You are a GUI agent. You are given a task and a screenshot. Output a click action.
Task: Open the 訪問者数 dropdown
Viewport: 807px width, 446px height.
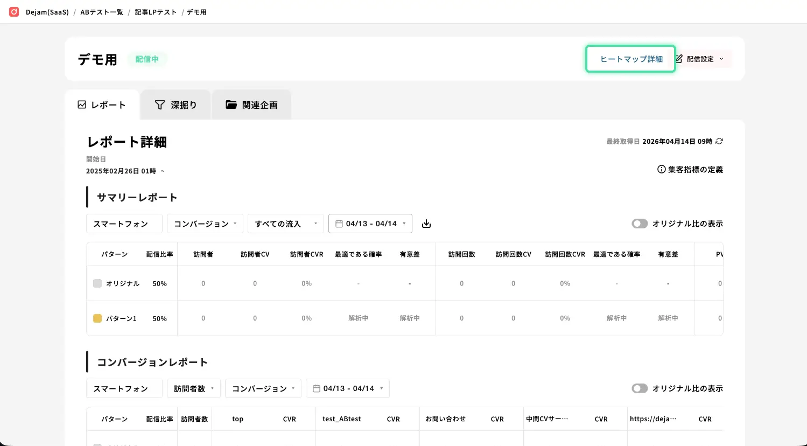pyautogui.click(x=194, y=388)
